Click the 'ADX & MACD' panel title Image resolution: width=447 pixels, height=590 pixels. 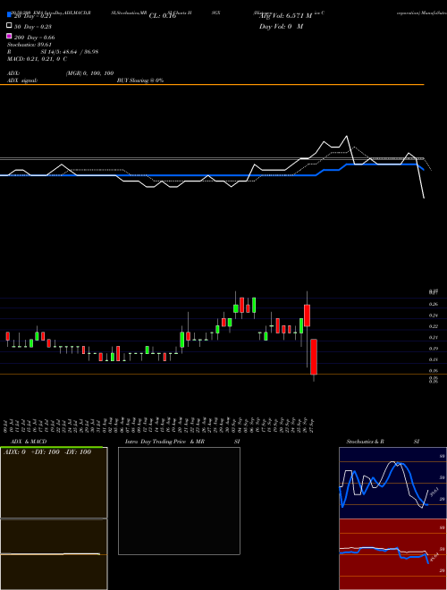[29, 442]
